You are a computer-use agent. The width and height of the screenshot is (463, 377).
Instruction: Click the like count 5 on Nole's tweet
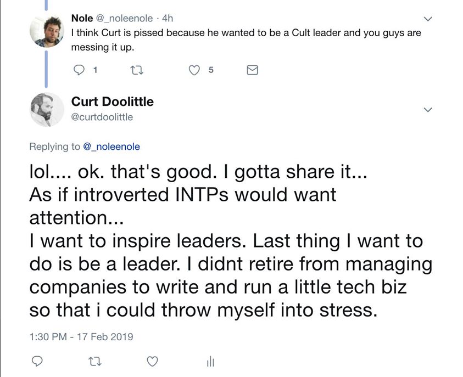pos(211,70)
